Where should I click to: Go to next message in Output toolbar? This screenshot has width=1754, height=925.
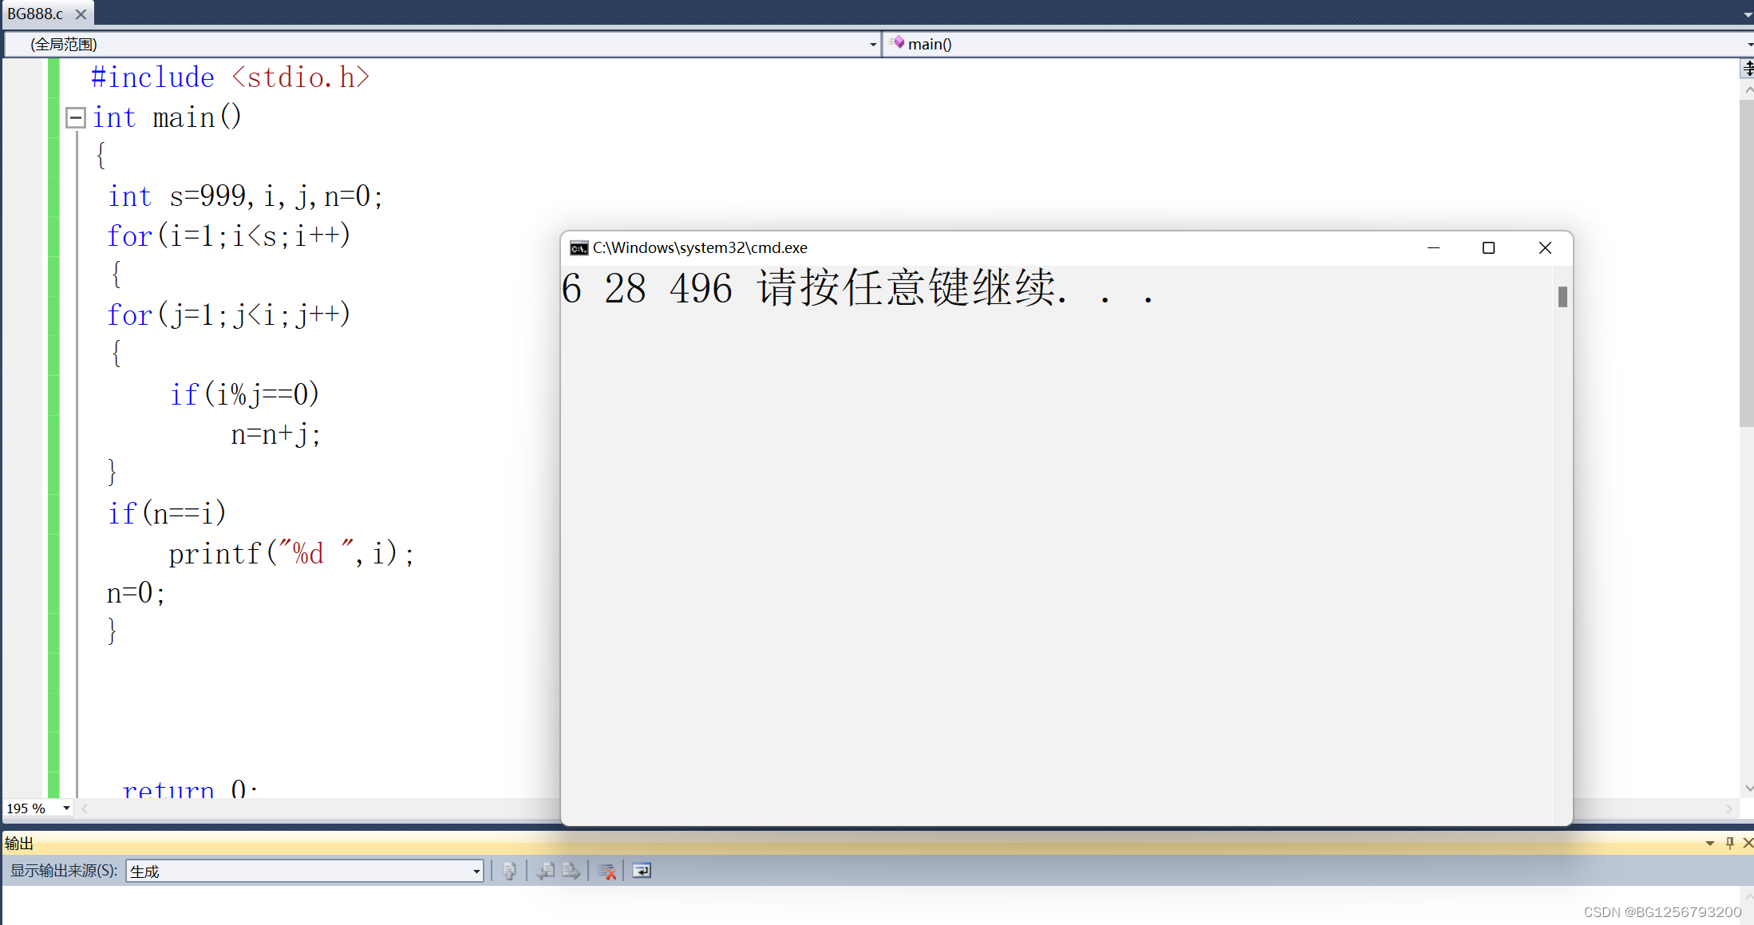[571, 871]
